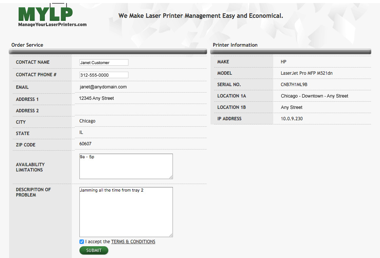The image size is (380, 258).
Task: Click the email janet@anydomain.com
Action: (x=103, y=87)
